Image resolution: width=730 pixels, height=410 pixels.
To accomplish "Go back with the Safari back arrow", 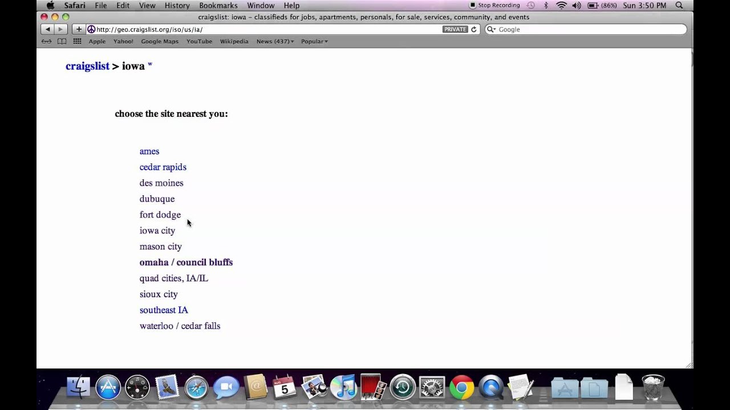I will coord(47,29).
